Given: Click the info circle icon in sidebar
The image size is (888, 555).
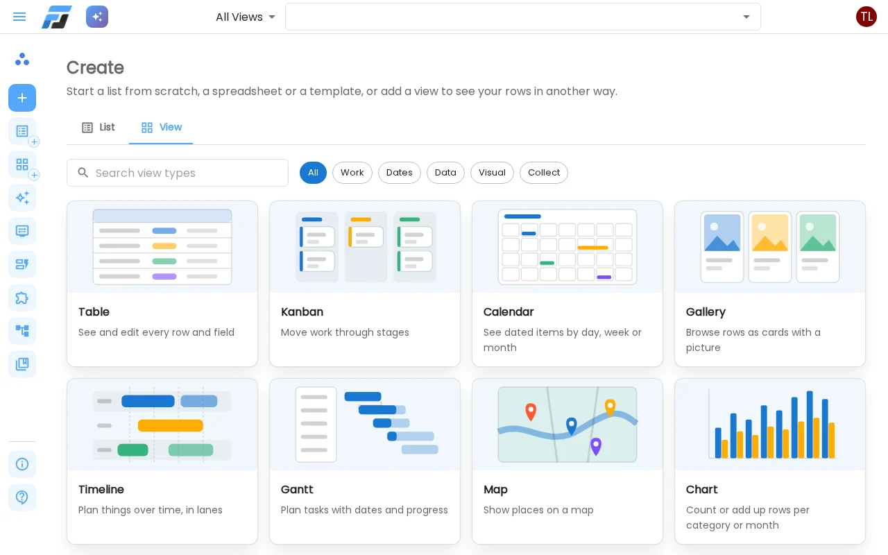Looking at the screenshot, I should [x=22, y=464].
